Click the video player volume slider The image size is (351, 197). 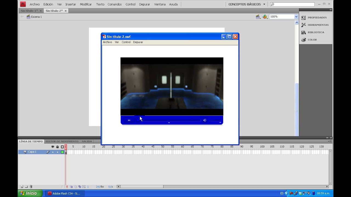(215, 120)
